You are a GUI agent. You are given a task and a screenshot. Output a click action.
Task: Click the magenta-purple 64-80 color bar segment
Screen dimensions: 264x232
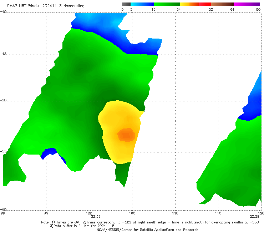(247, 4)
